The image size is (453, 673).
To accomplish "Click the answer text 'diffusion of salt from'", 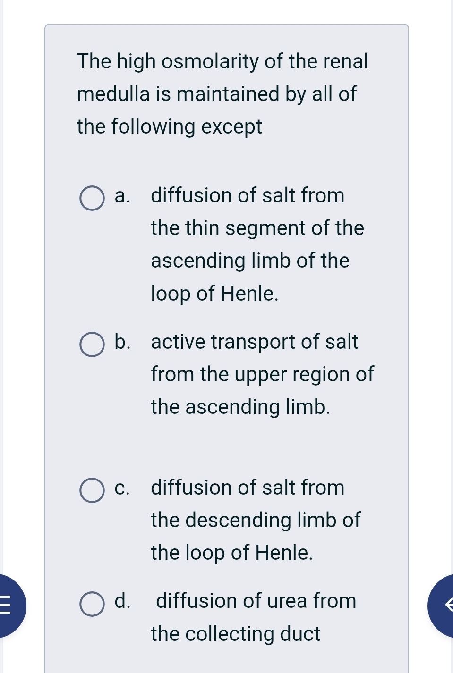I will (x=248, y=195).
